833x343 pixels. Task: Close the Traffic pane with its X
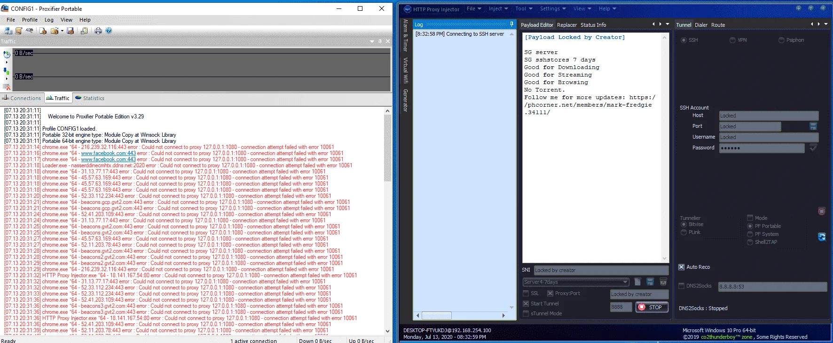[x=388, y=41]
